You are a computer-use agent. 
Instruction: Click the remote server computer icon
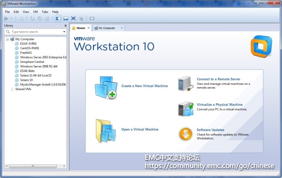[186, 84]
